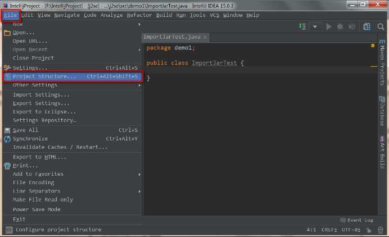Select Export to Eclipse... entry
Image resolution: width=389 pixels, height=237 pixels.
pos(73,112)
